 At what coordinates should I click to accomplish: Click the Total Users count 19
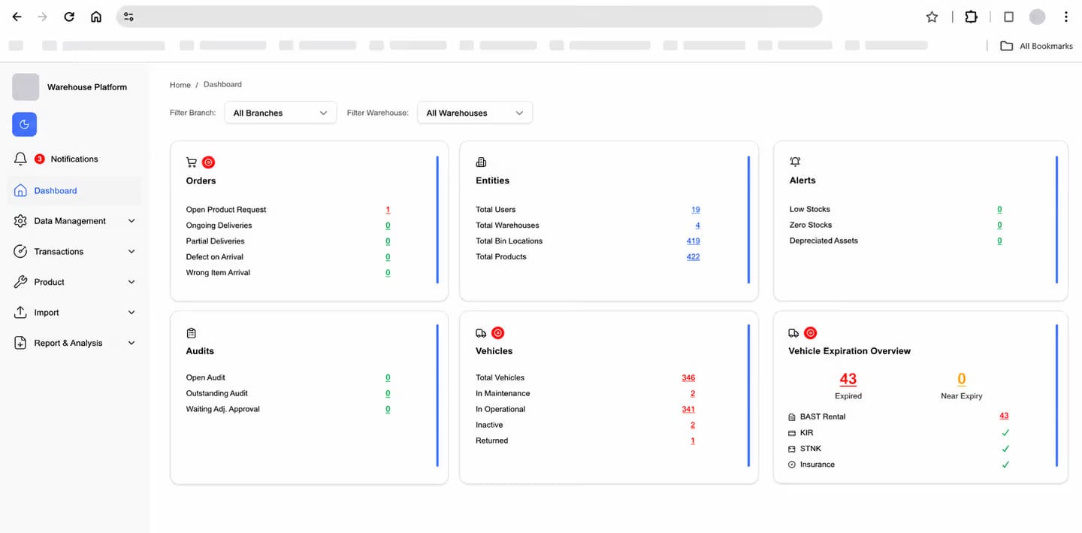(696, 210)
